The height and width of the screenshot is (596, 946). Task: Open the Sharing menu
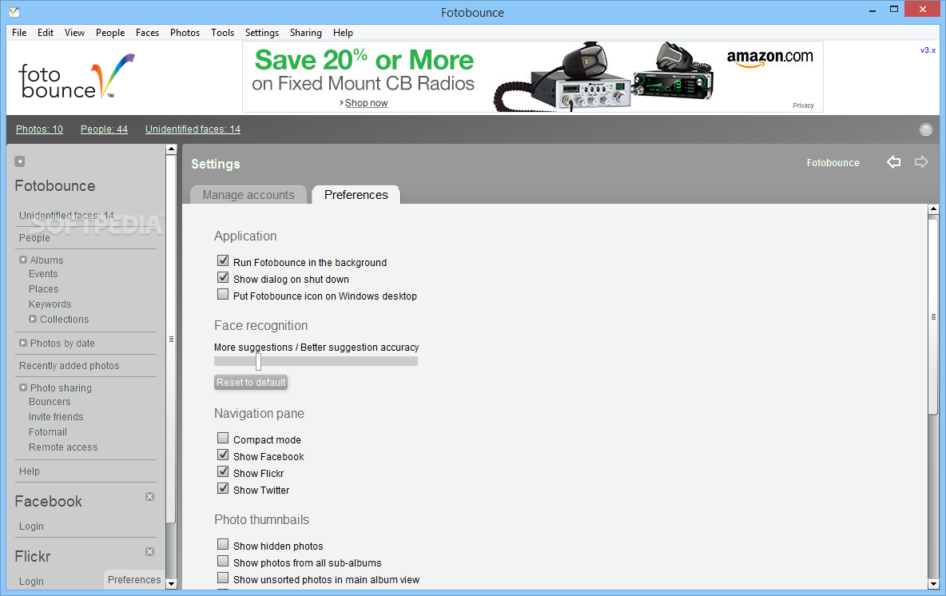[306, 33]
